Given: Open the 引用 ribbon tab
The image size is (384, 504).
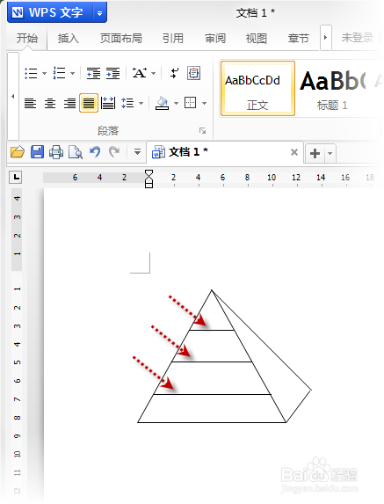Looking at the screenshot, I should coord(173,39).
